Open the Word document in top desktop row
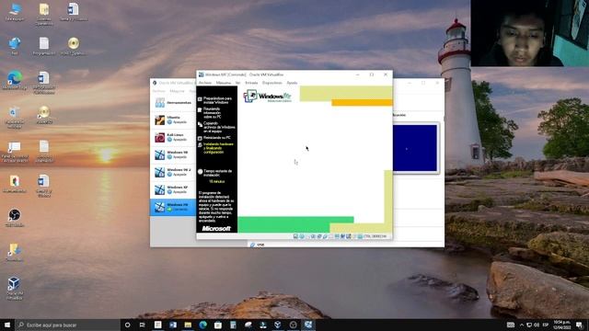Viewport: 589px width, 331px height. tap(74, 12)
